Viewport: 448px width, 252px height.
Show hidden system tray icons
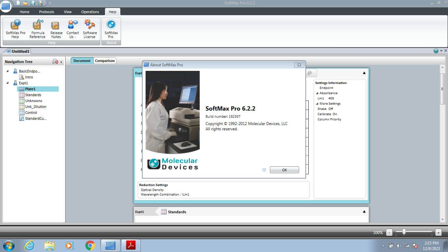(383, 246)
